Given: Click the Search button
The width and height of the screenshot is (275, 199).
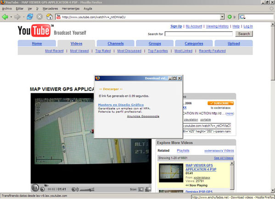Looking at the screenshot, I should (x=244, y=34).
